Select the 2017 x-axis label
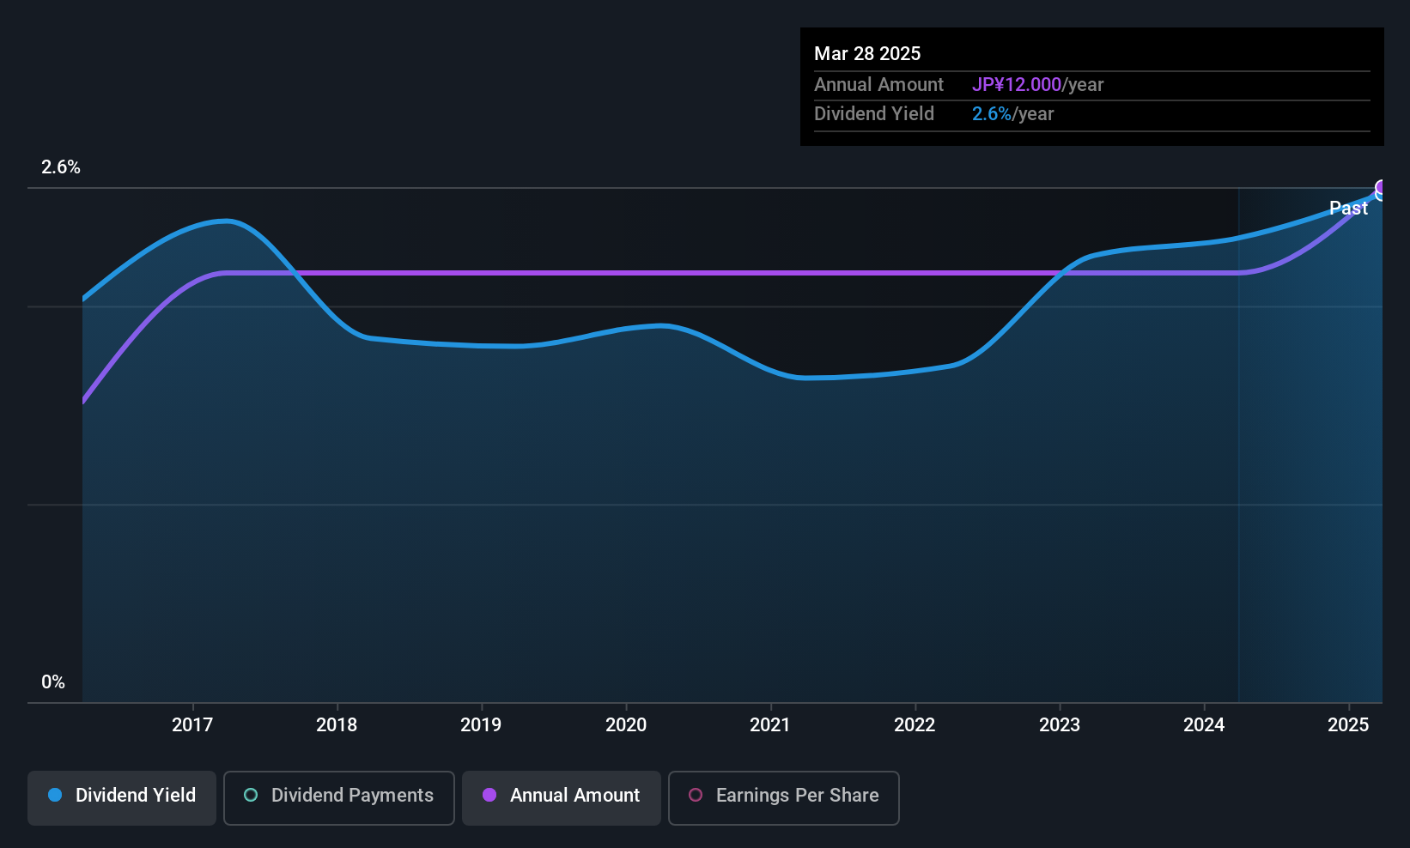 click(x=192, y=724)
